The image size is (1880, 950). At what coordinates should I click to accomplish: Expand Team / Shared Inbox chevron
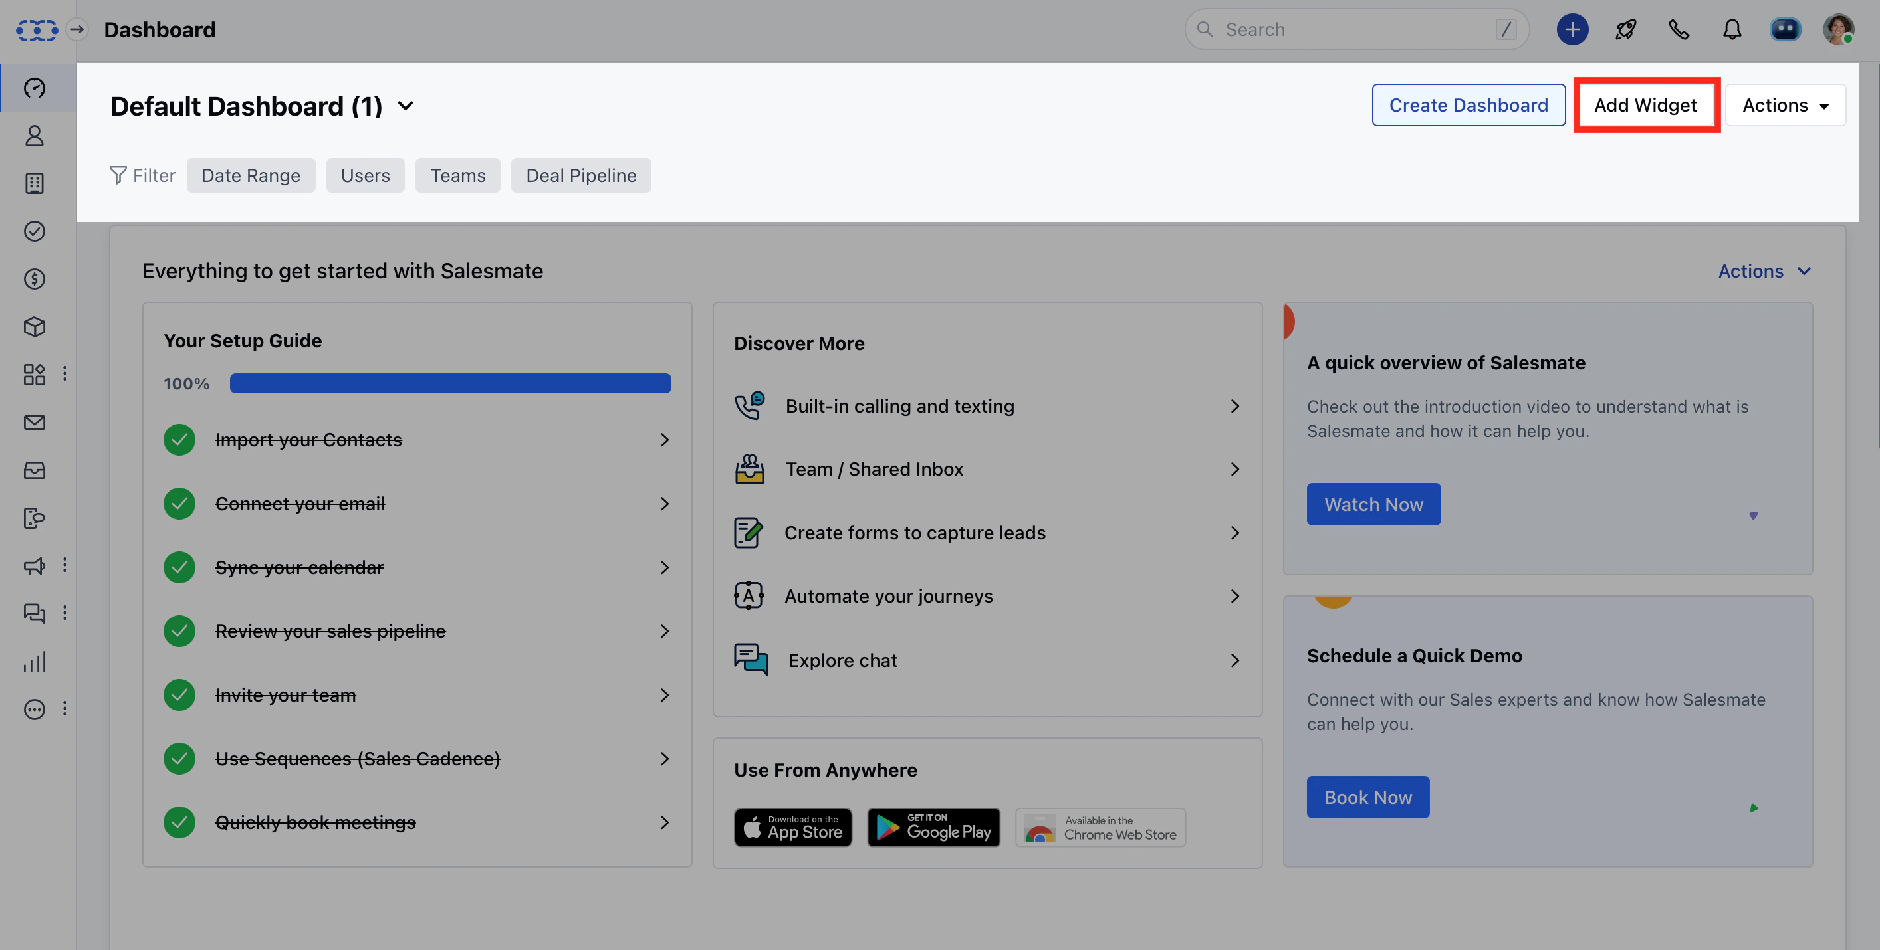coord(1235,470)
